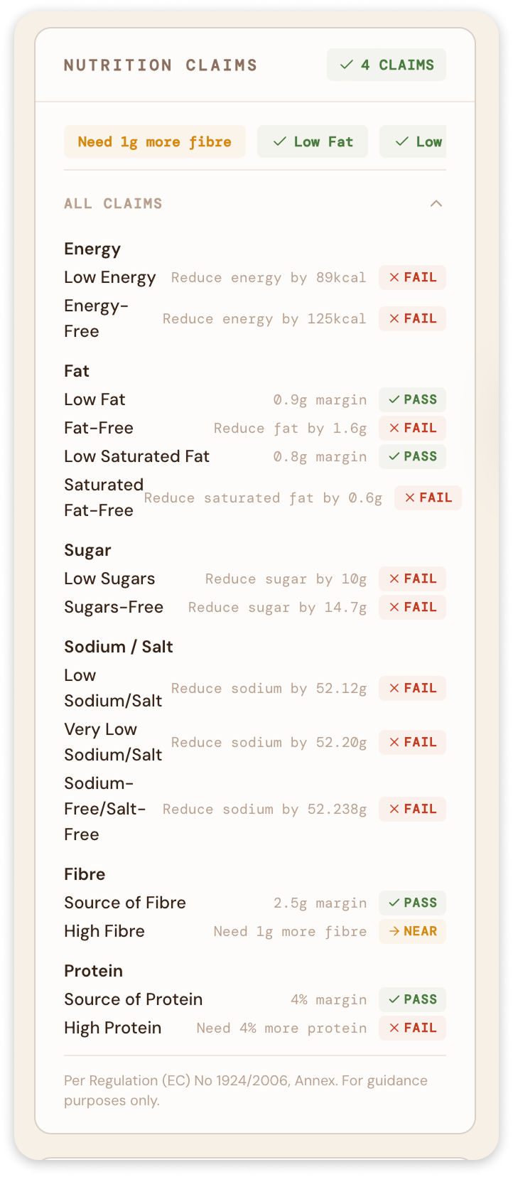Click the NEAR status indicator for High Fibre
The height and width of the screenshot is (1177, 513).
coord(412,931)
